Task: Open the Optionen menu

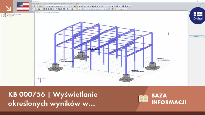Action: coord(57,4)
